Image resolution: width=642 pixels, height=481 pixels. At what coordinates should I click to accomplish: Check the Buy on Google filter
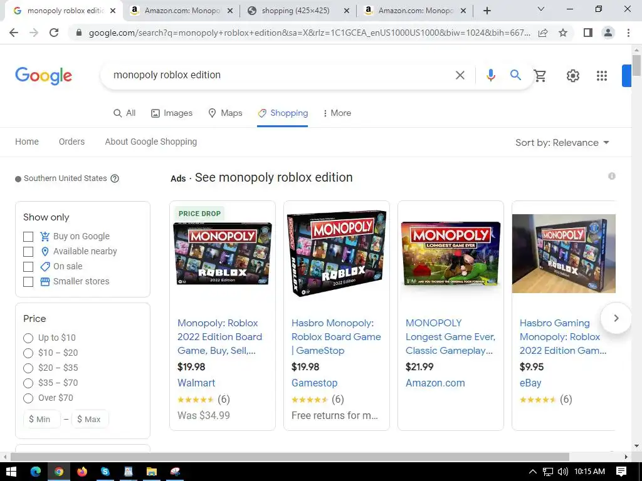(x=28, y=236)
